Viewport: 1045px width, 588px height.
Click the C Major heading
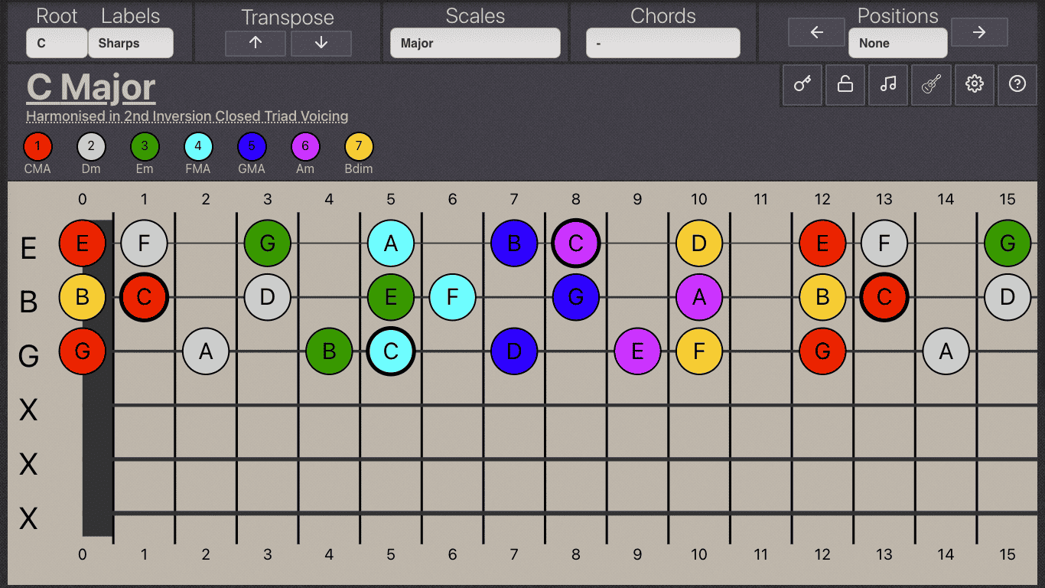[x=90, y=87]
